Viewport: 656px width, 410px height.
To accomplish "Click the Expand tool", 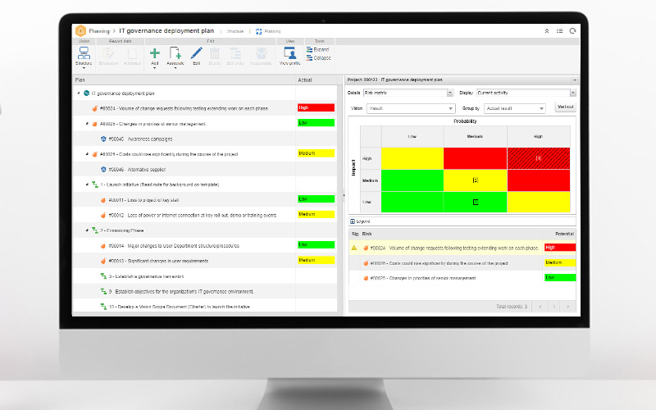I will point(317,49).
